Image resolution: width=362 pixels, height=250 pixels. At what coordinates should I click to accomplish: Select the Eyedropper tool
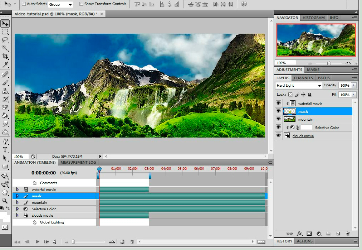(x=5, y=64)
